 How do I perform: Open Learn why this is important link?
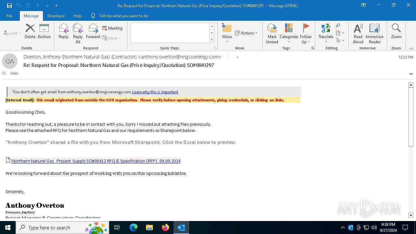155,92
